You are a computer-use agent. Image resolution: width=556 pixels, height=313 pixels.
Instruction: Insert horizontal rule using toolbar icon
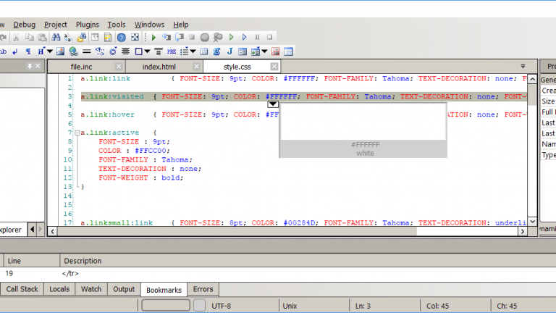87,51
